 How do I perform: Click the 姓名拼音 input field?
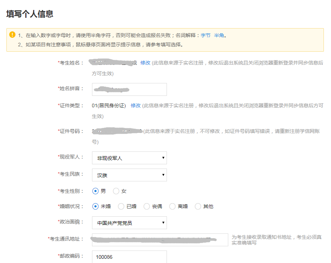(x=129, y=89)
